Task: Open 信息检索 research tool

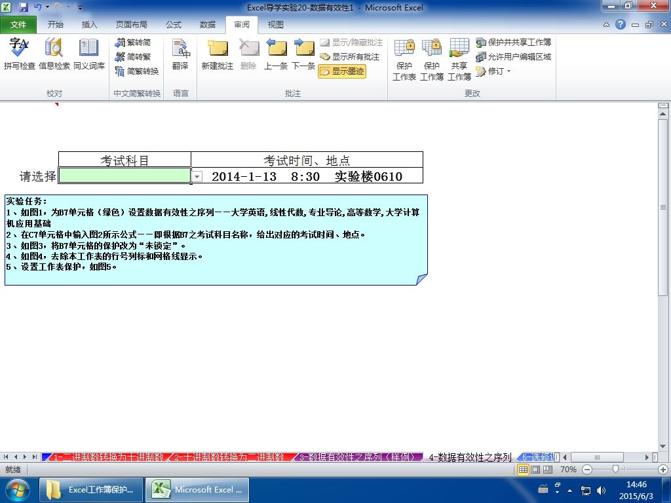Action: coord(54,54)
